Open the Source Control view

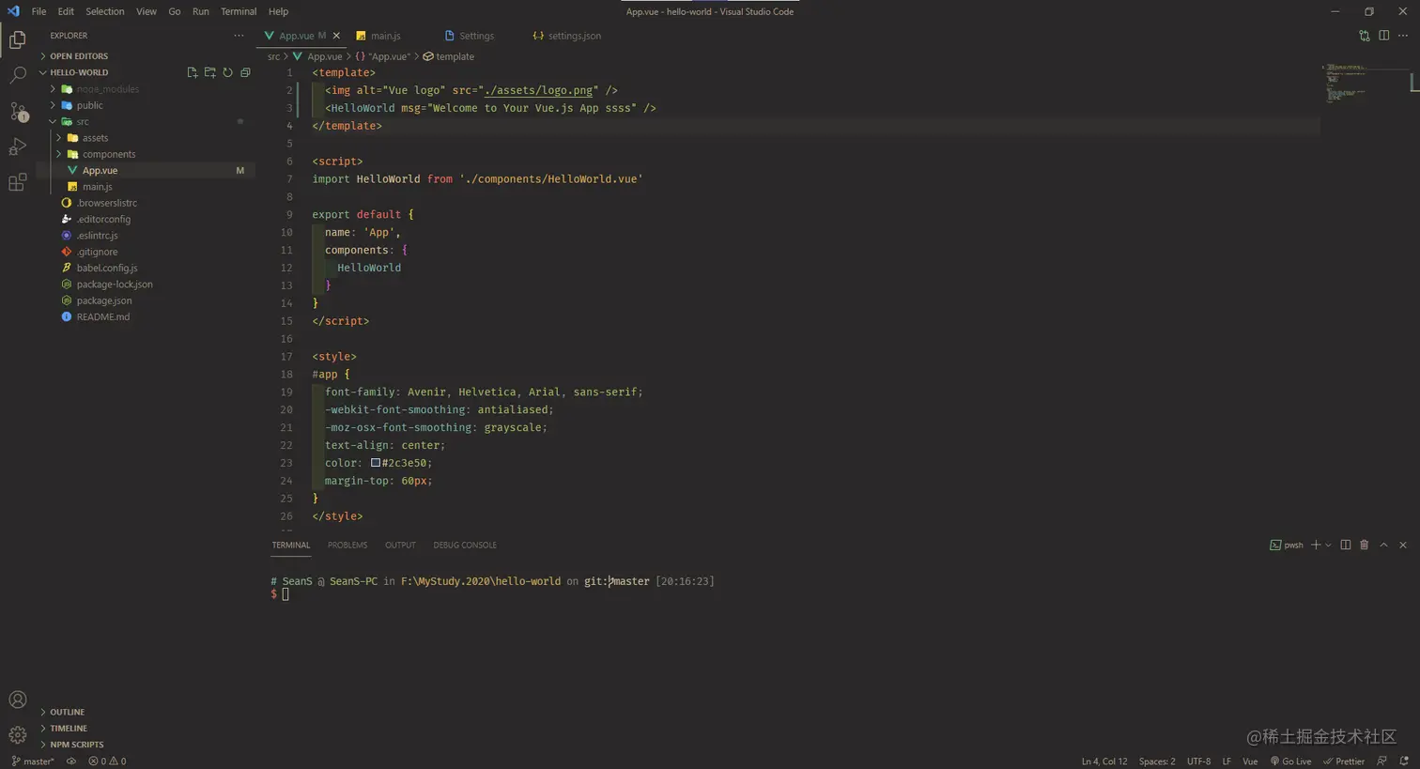tap(17, 111)
